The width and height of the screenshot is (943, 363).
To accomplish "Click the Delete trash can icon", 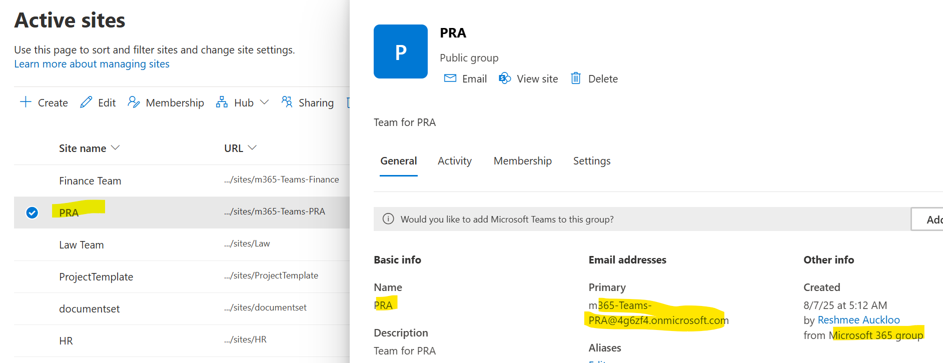I will coord(576,78).
